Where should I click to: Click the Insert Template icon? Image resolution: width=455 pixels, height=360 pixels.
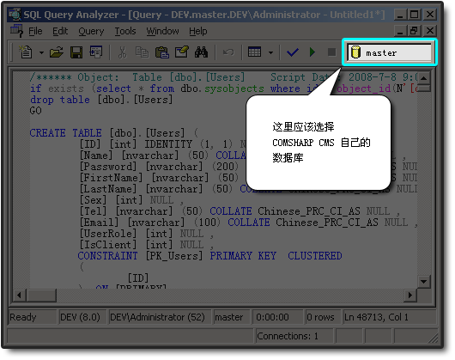point(96,52)
